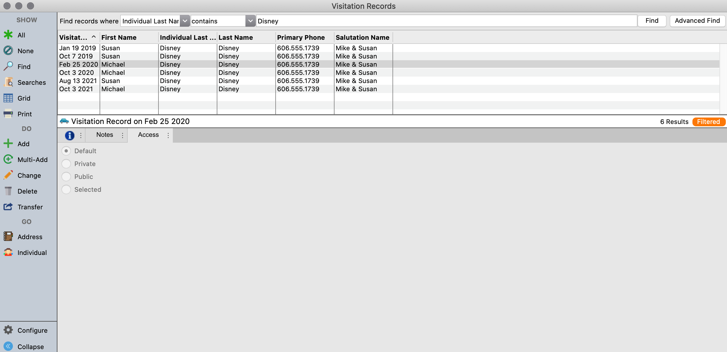
Task: Go to Individual records icon
Action: click(x=8, y=253)
